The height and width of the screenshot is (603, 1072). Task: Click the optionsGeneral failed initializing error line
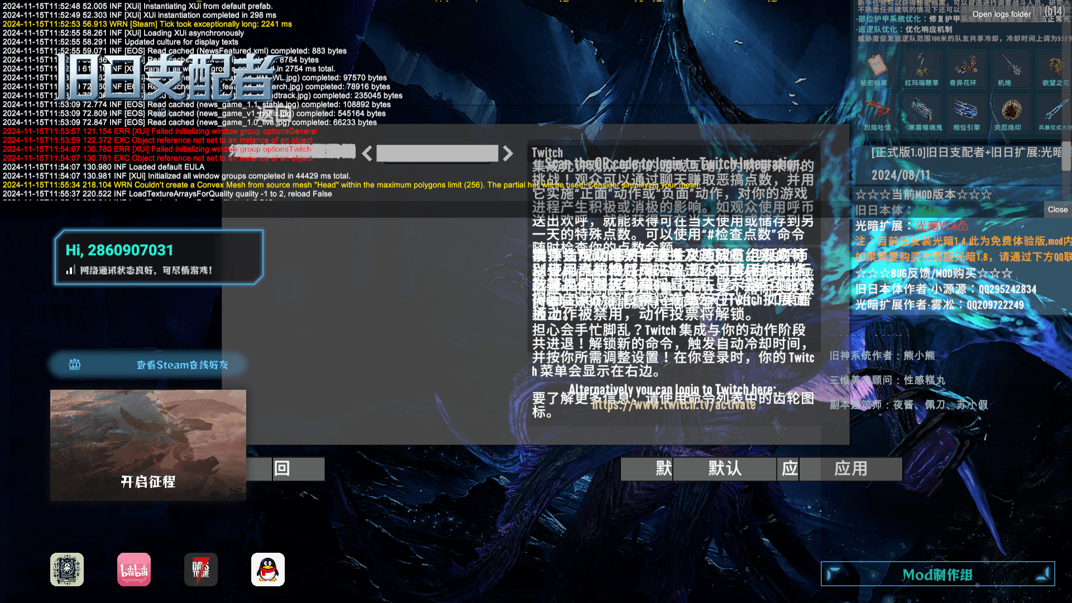(x=160, y=131)
